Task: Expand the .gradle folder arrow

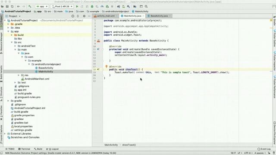Action: (x=8, y=24)
